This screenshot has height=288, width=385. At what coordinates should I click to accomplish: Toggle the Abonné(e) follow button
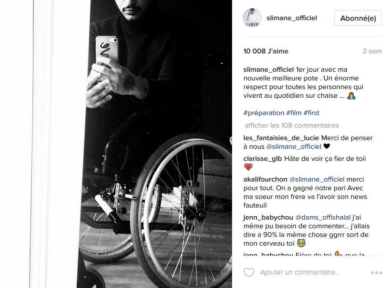point(358,18)
